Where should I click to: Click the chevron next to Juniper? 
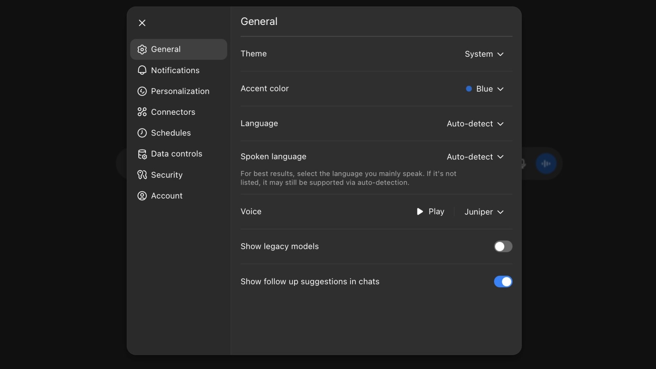point(500,212)
